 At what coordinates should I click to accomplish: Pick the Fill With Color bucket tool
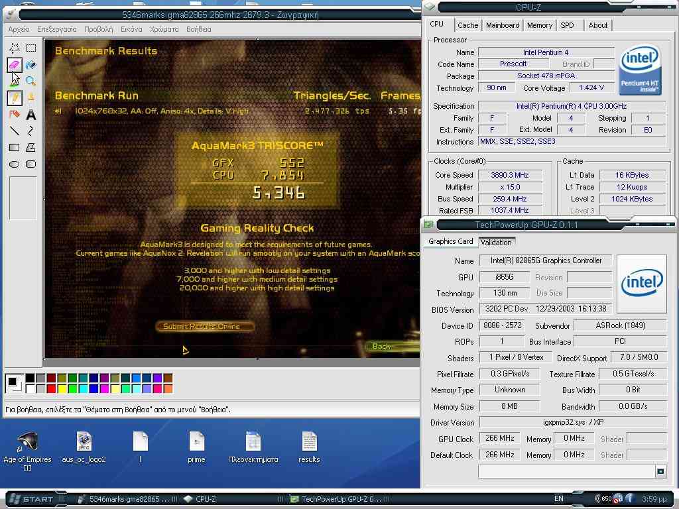click(x=31, y=65)
